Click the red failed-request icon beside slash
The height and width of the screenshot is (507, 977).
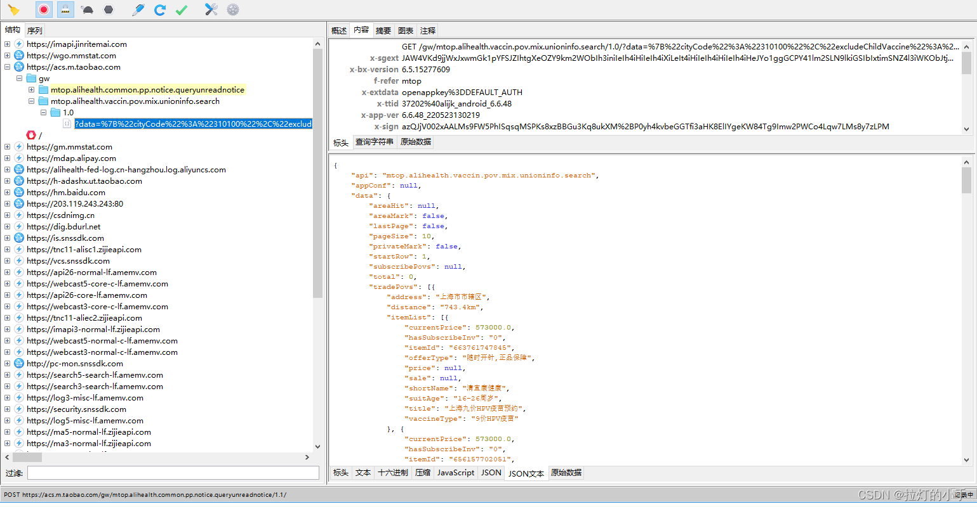pyautogui.click(x=31, y=135)
